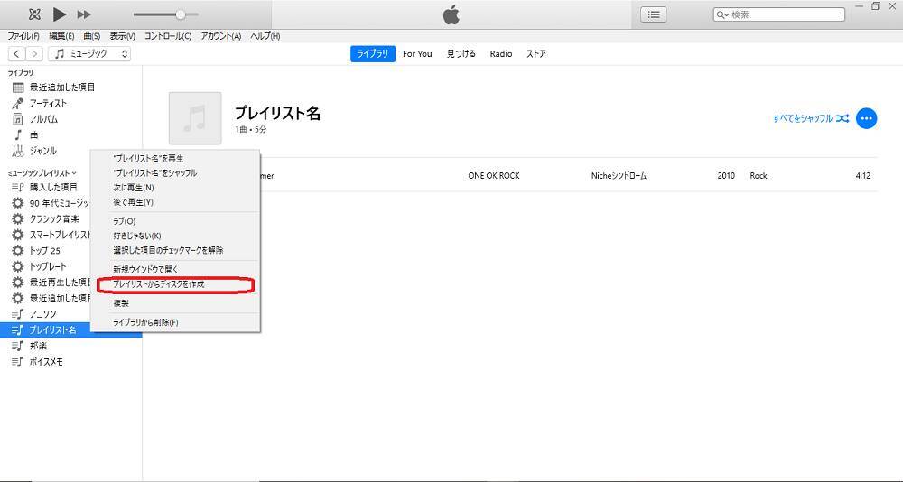This screenshot has width=903, height=482.
Task: Switch to the For You tab
Action: 417,54
